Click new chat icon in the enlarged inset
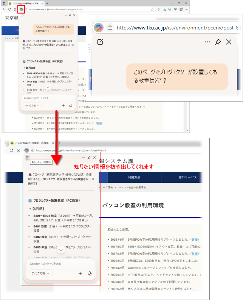The image size is (243, 300). 100,42
